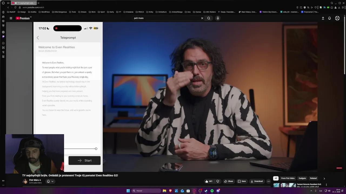Dislike the video with thumbs down
Screen dimensions: 346x194
pos(218,181)
